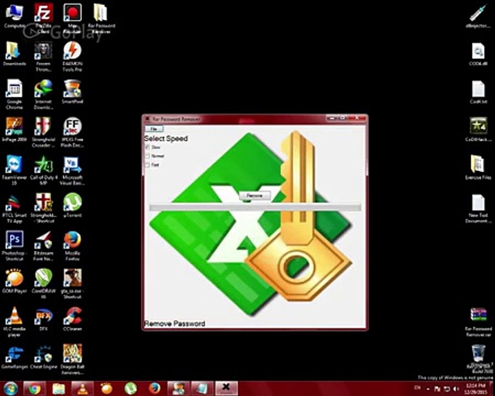Launch the CoD4Hack icon
Image resolution: width=495 pixels, height=396 pixels.
pyautogui.click(x=478, y=129)
